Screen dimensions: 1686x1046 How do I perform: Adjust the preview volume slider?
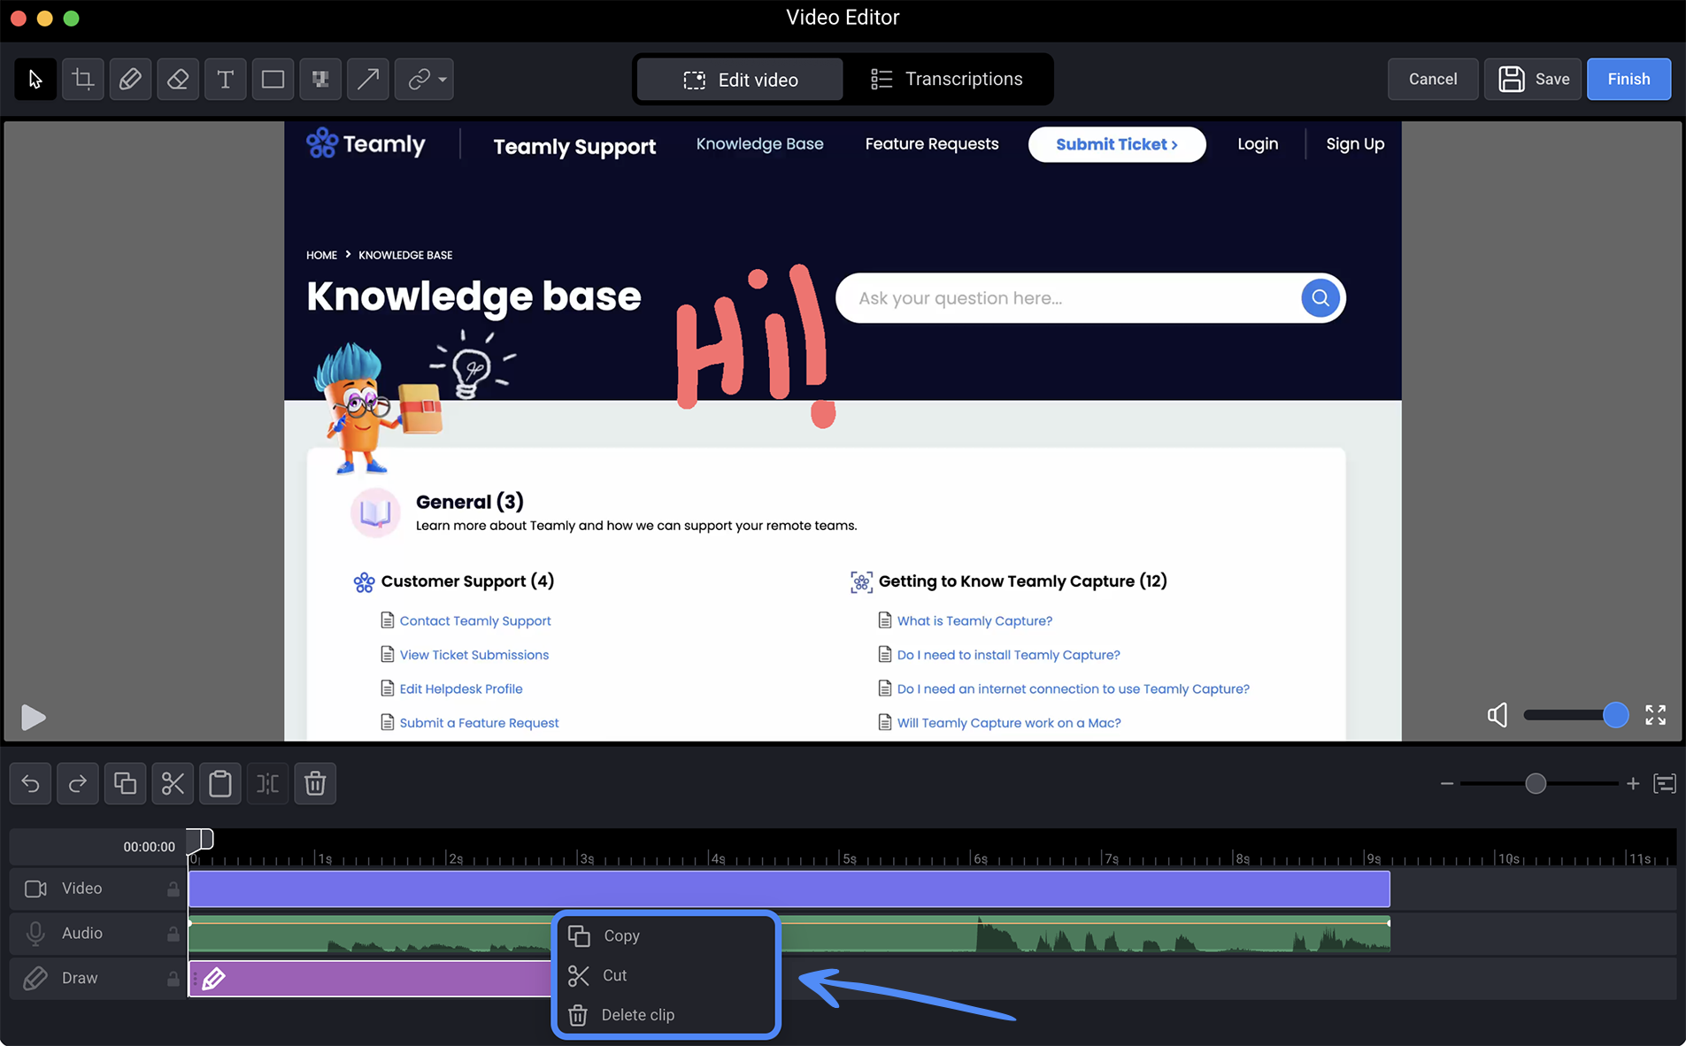tap(1575, 715)
